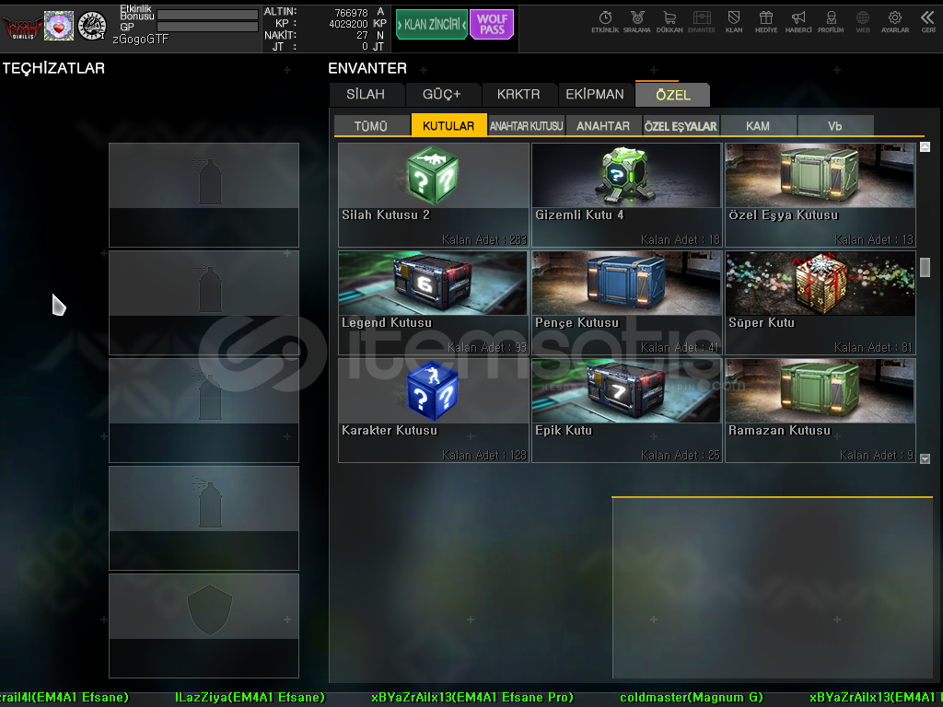
Task: Open the KAM sub-tab
Action: click(758, 125)
